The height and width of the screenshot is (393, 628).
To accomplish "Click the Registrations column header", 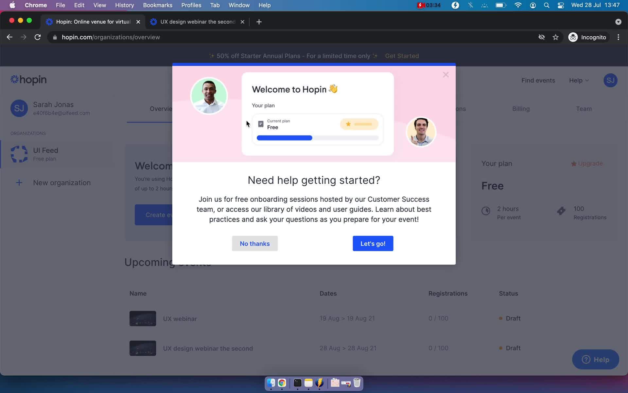I will 448,293.
